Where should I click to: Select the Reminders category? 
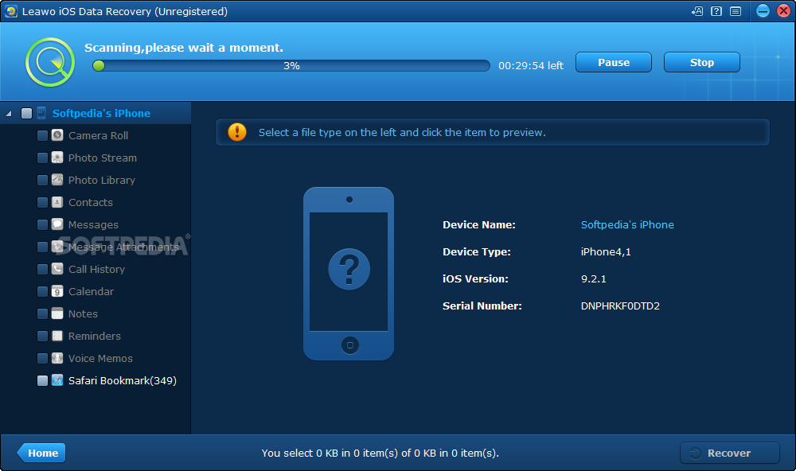[x=95, y=336]
